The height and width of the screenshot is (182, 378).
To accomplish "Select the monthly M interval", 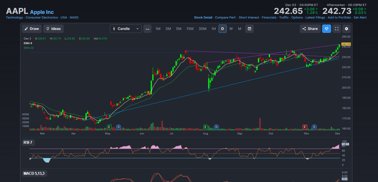I will click(240, 29).
